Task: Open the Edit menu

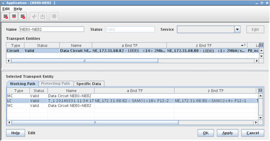Action: point(6,9)
